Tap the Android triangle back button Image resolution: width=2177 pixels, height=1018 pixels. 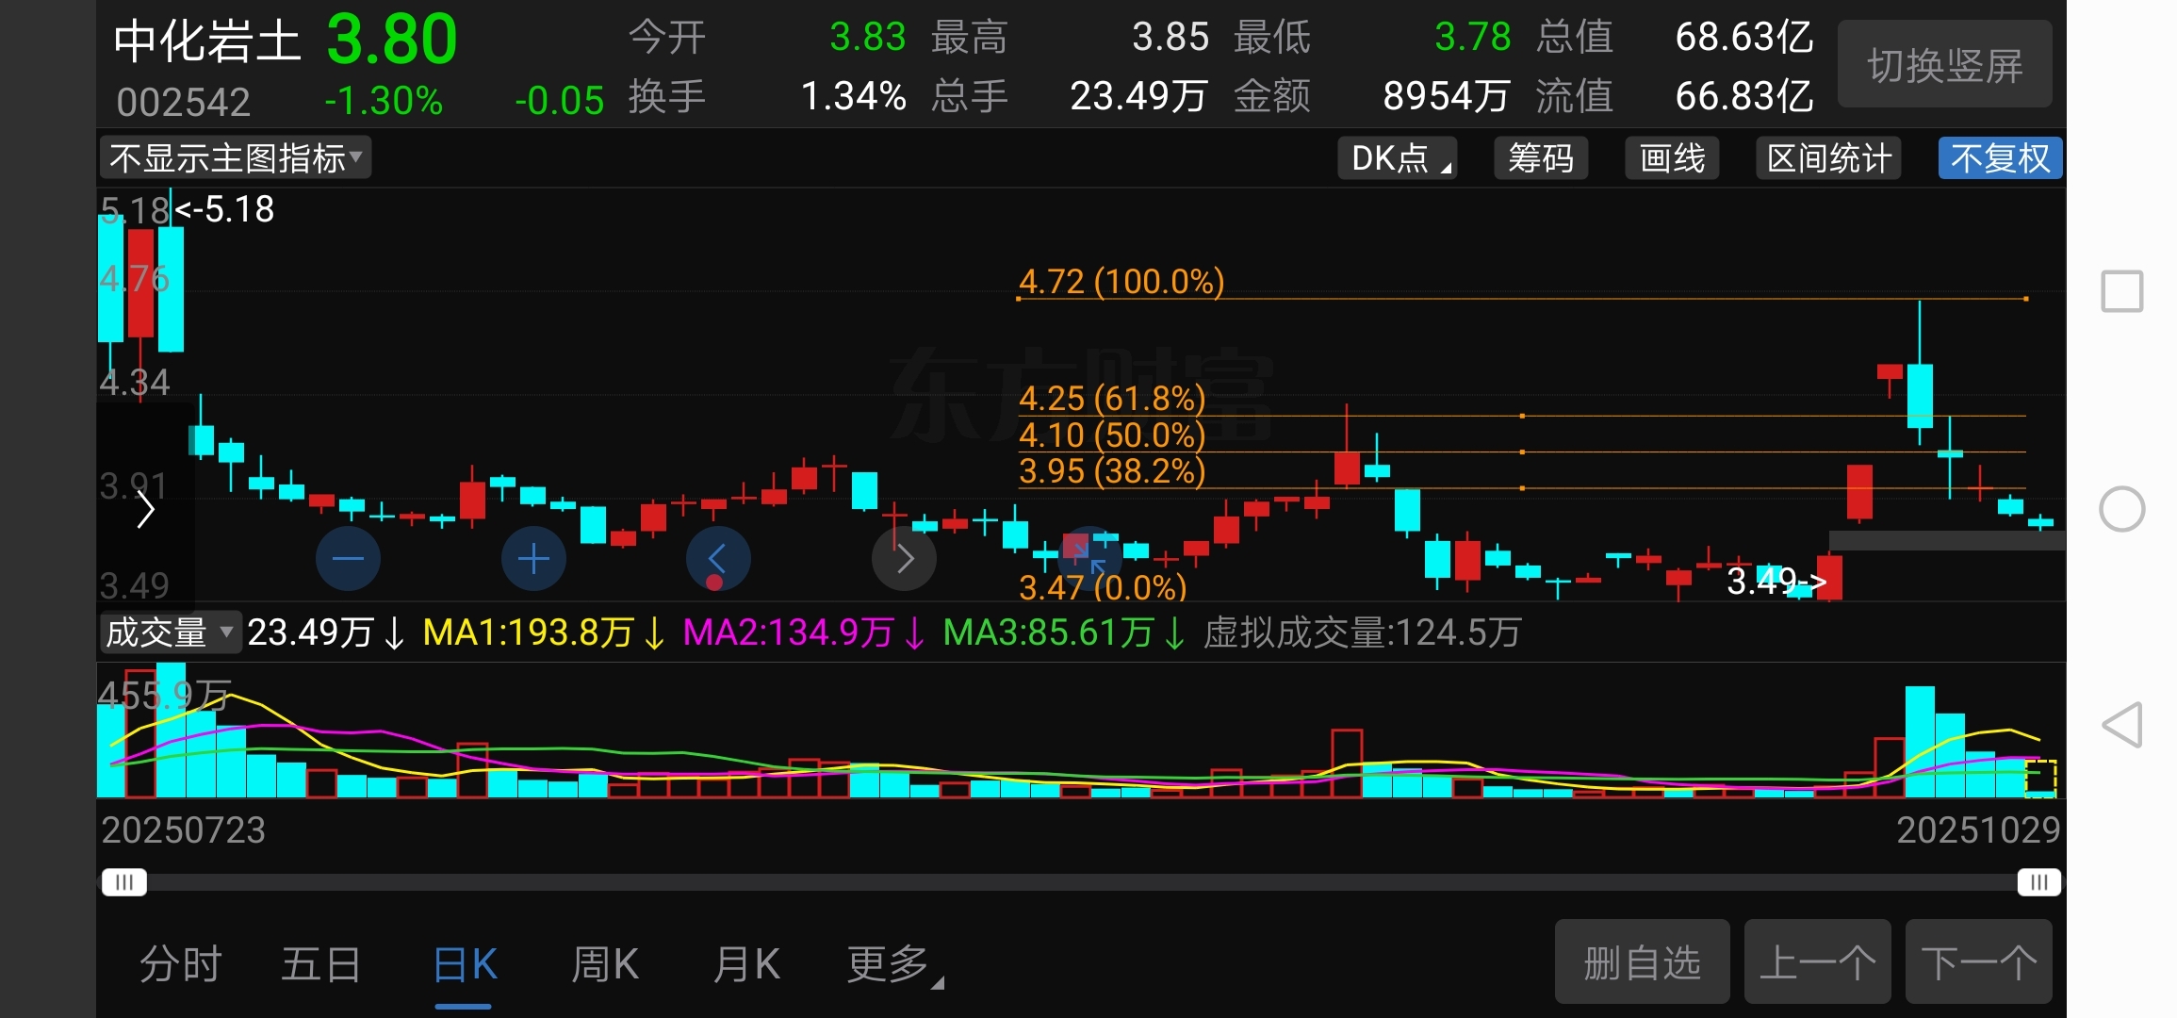coord(2121,725)
